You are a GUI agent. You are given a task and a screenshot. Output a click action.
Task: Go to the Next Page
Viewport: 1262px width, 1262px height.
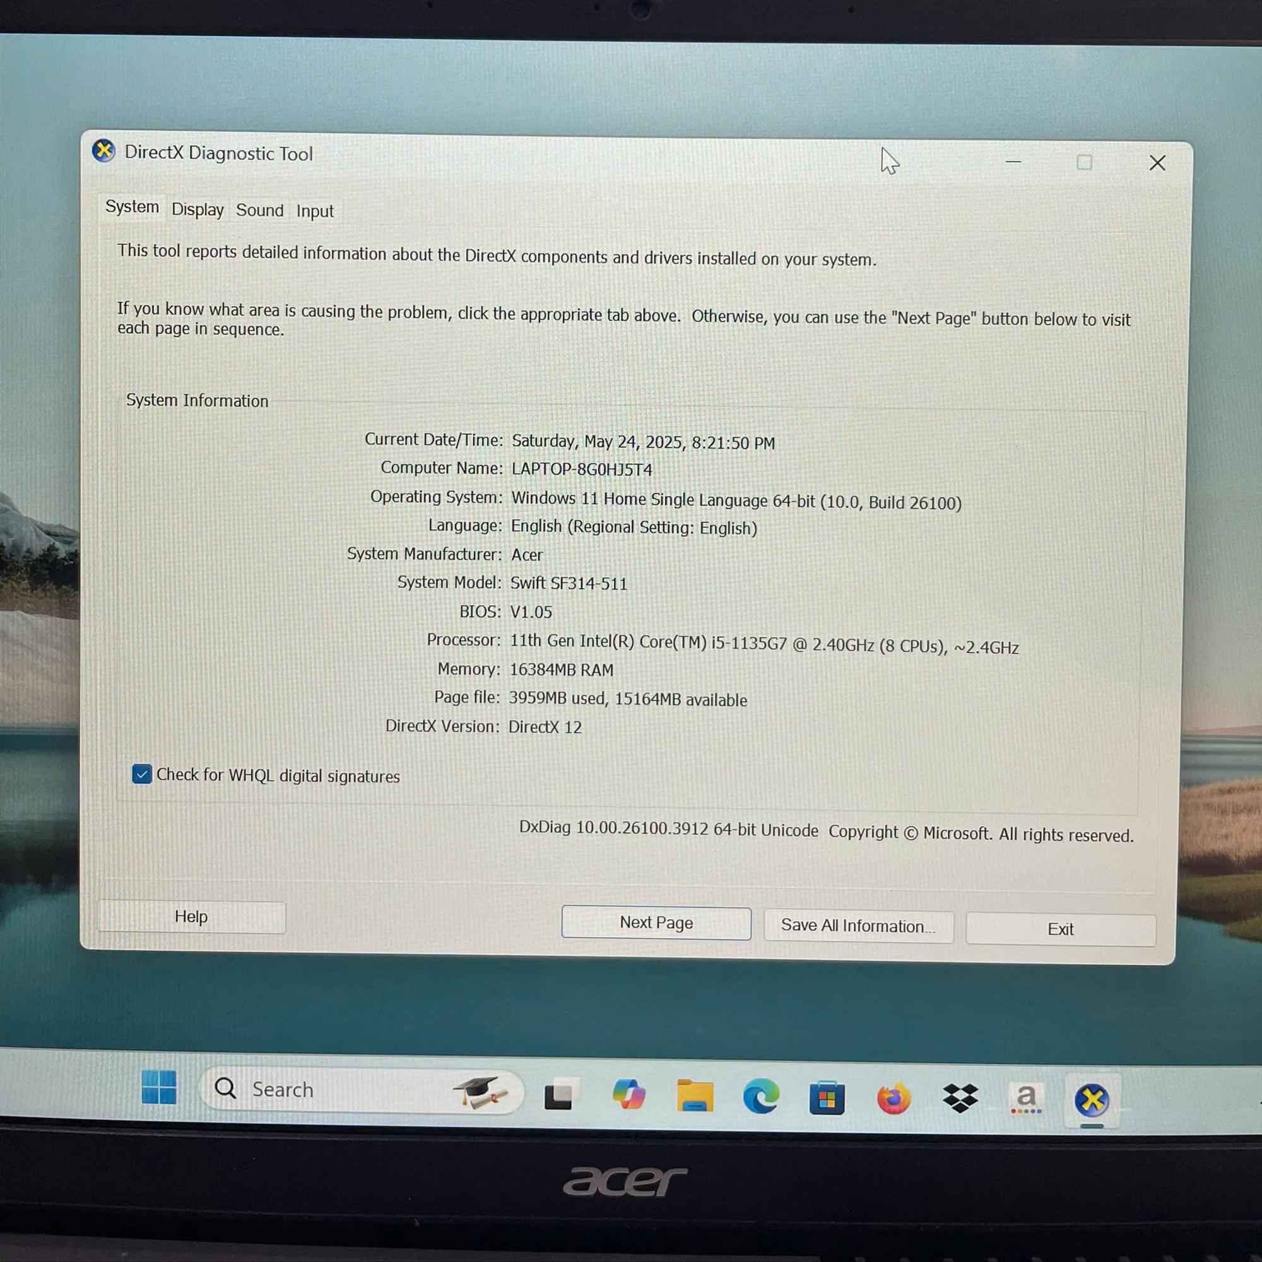coord(656,923)
